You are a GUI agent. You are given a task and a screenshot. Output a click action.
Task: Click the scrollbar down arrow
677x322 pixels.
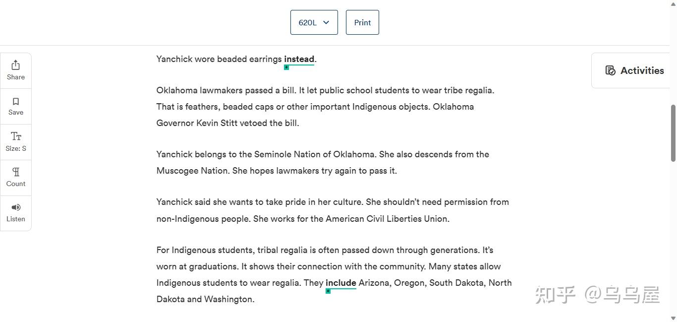coord(673,318)
